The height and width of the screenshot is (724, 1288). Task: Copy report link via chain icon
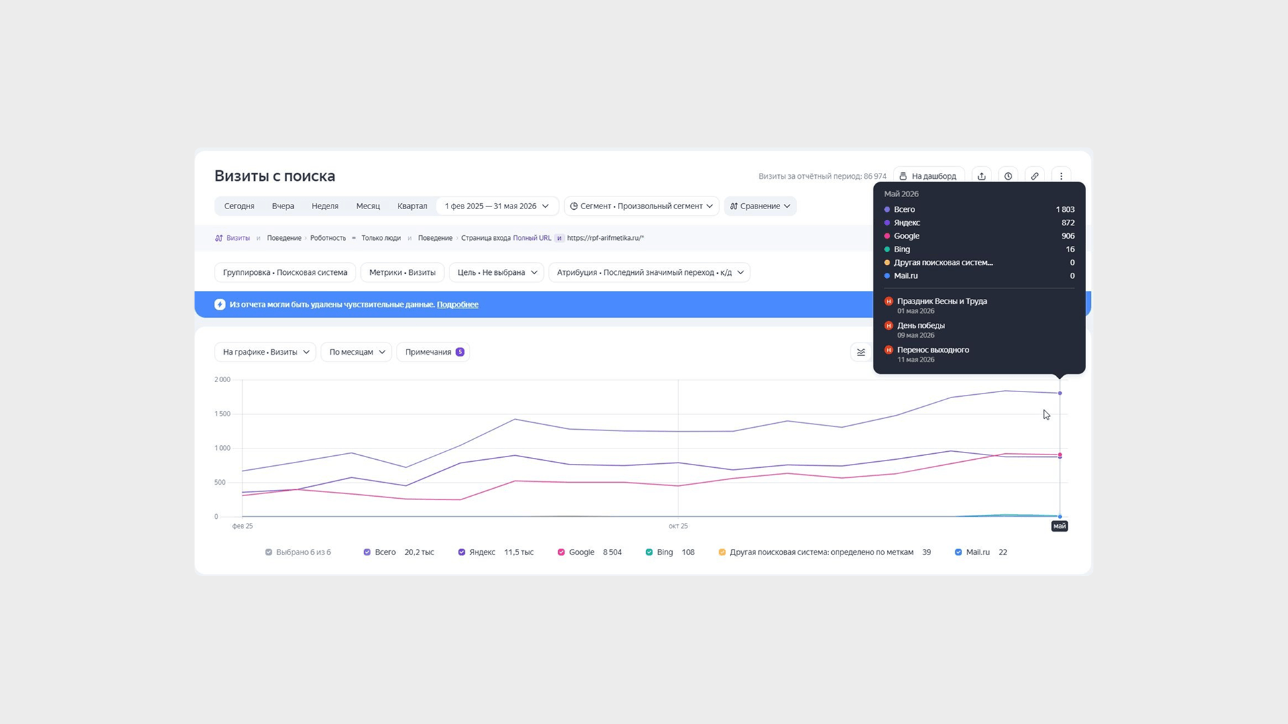click(1034, 176)
